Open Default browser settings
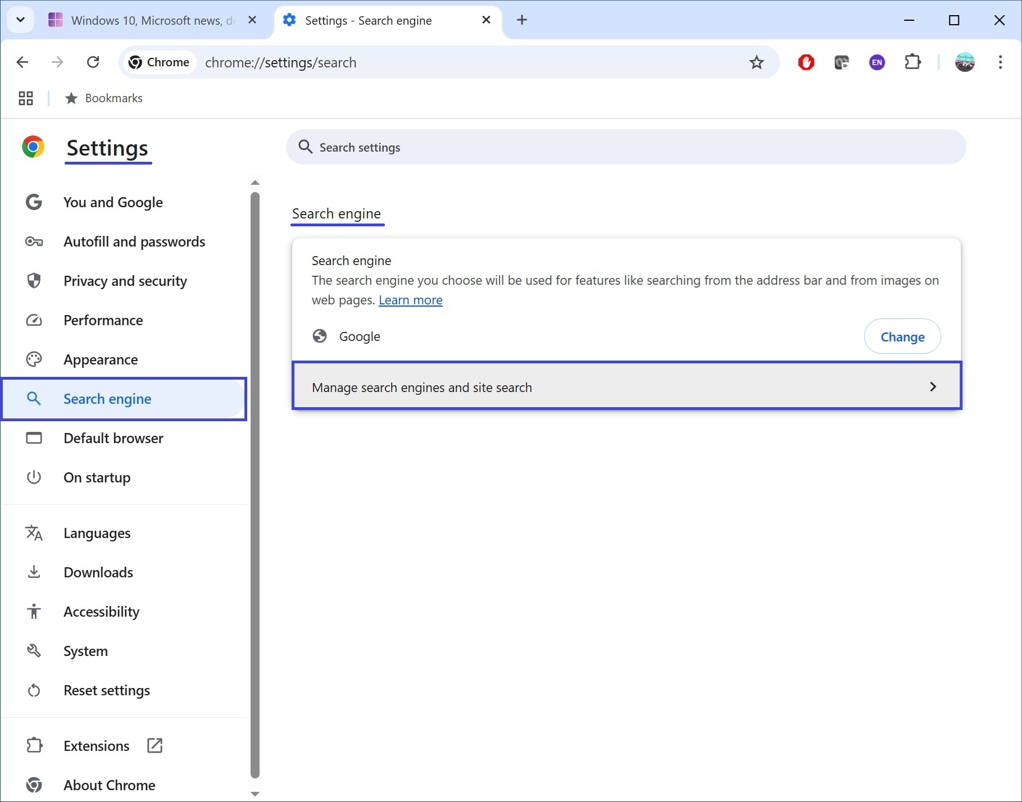1022x802 pixels. click(x=124, y=438)
